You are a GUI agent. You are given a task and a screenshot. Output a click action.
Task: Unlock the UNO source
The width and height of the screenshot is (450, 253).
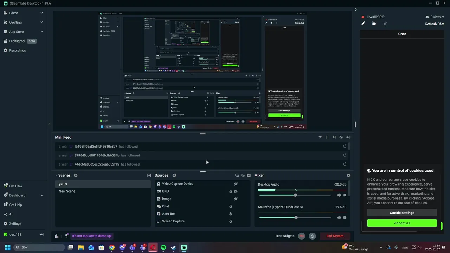click(231, 191)
